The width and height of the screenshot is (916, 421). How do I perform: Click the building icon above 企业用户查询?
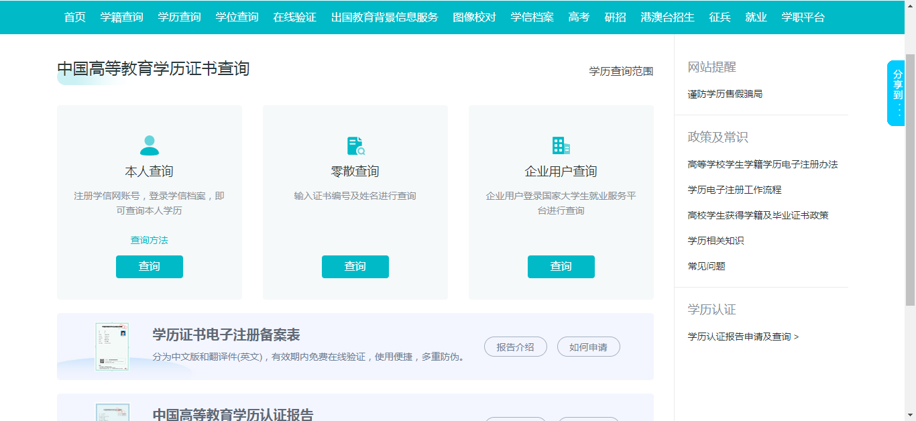(561, 143)
